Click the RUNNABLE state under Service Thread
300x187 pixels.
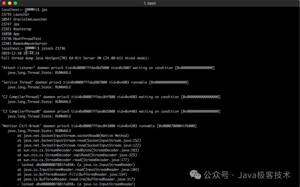63,87
